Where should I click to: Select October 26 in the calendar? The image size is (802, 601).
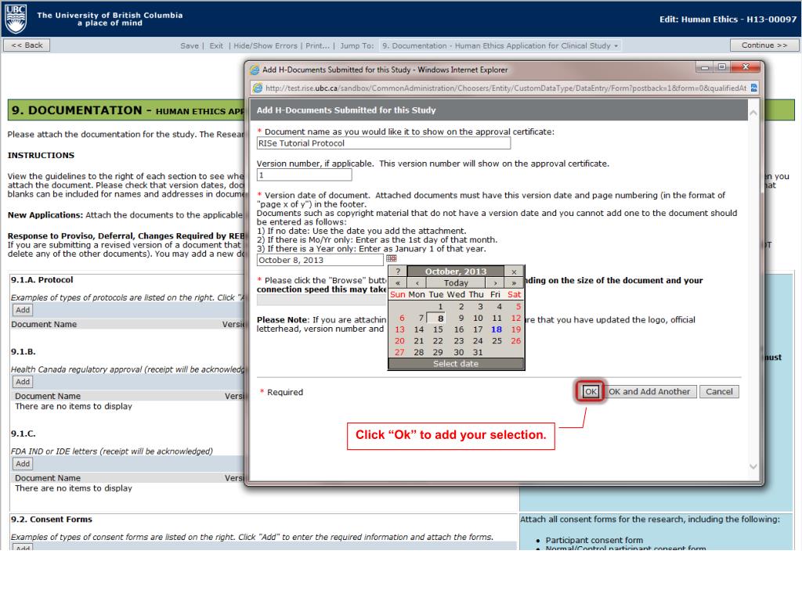tap(515, 341)
